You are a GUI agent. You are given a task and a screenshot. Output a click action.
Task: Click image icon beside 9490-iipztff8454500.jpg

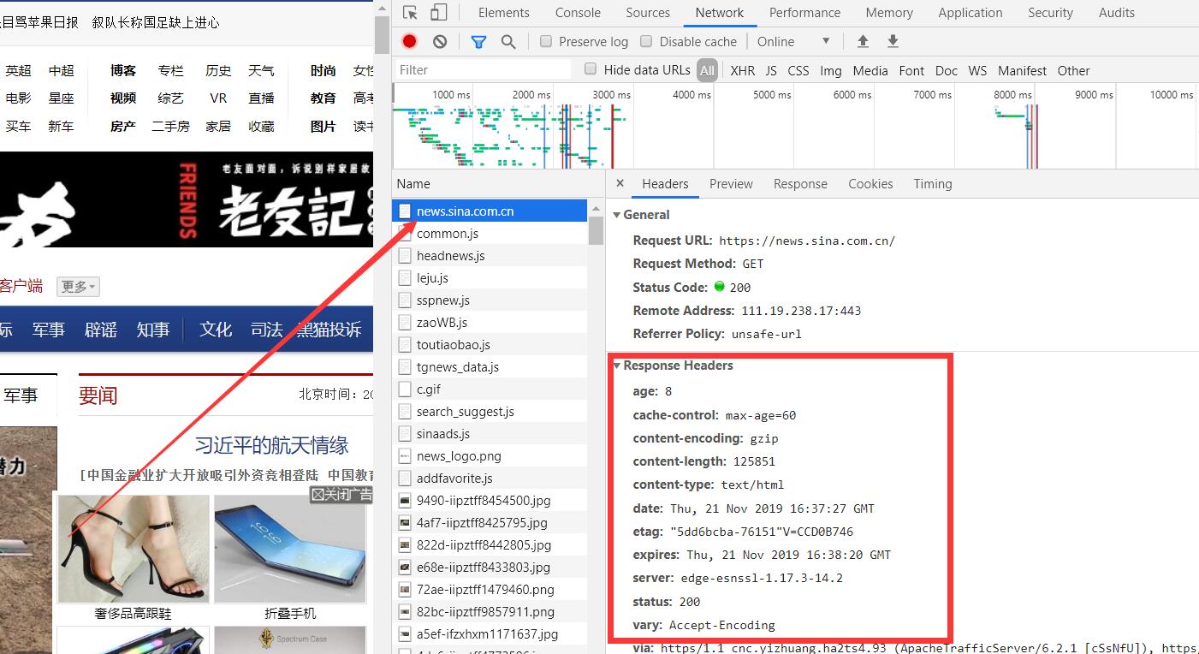405,500
